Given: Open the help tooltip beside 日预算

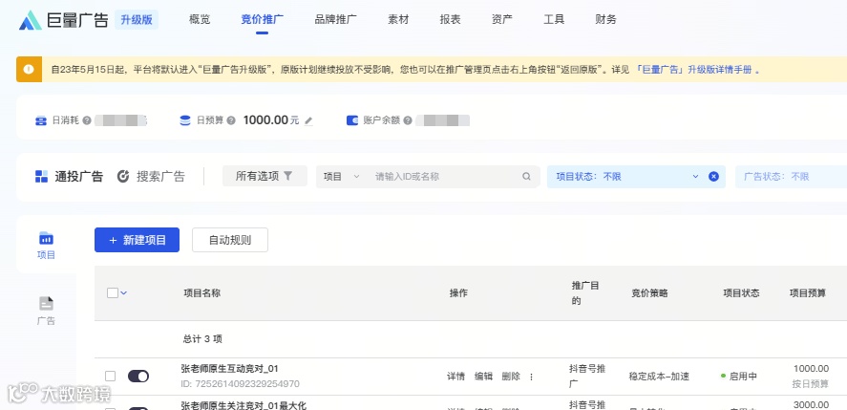Looking at the screenshot, I should pyautogui.click(x=231, y=120).
